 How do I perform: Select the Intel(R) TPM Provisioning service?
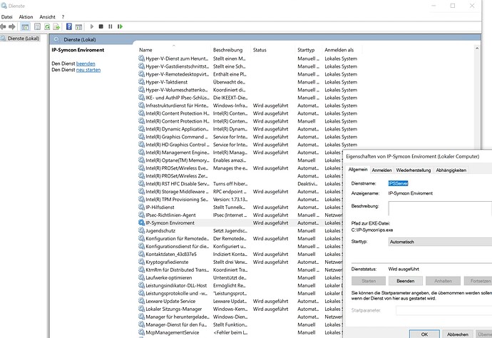point(240,199)
